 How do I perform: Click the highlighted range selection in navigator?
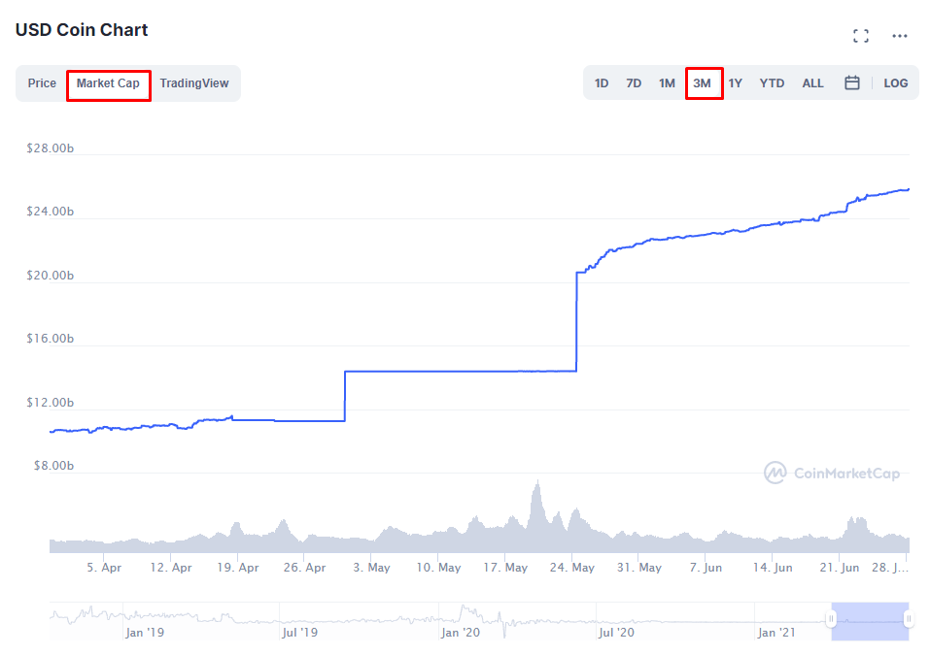870,621
